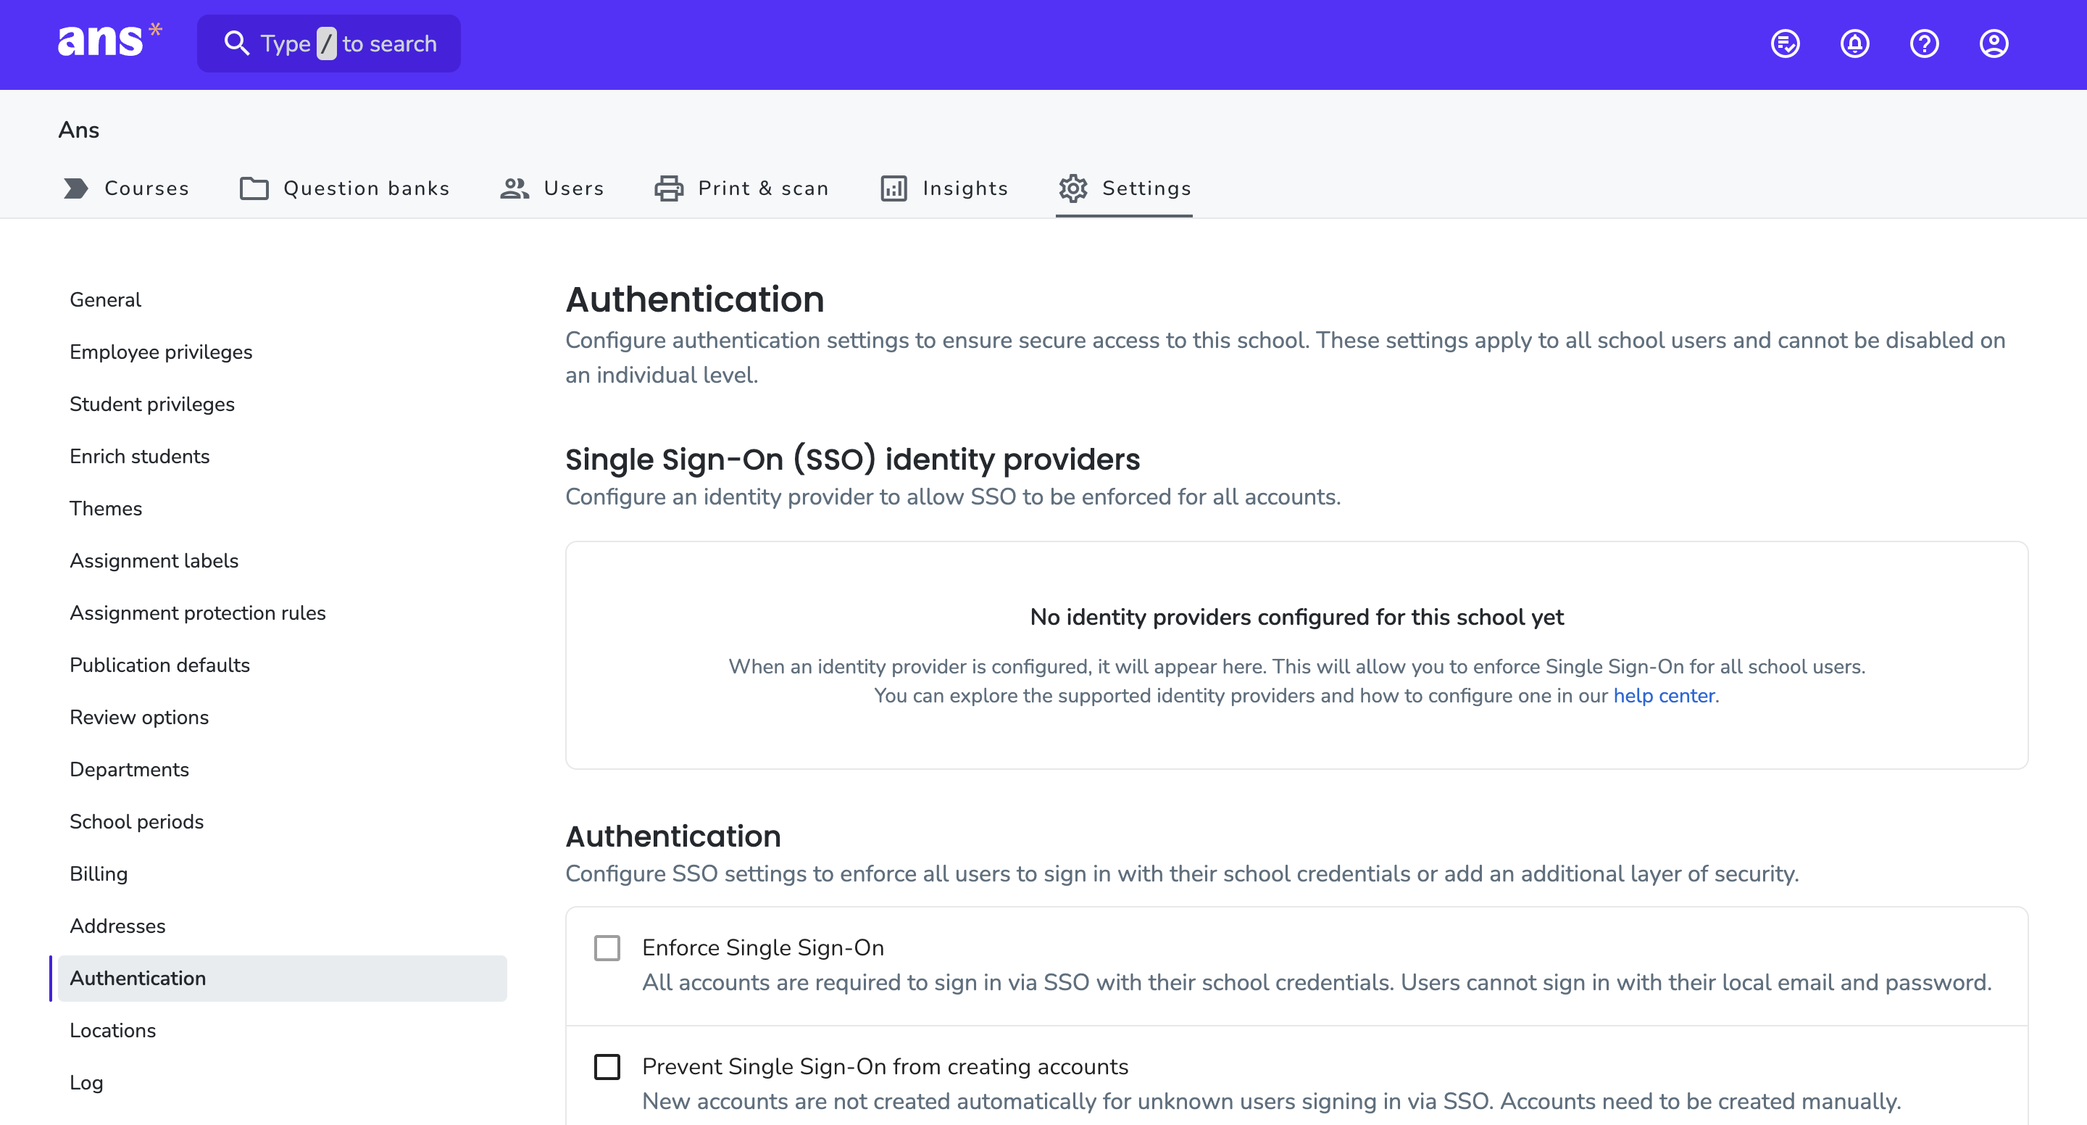Focus the Type / to search field
This screenshot has width=2087, height=1125.
(x=329, y=43)
